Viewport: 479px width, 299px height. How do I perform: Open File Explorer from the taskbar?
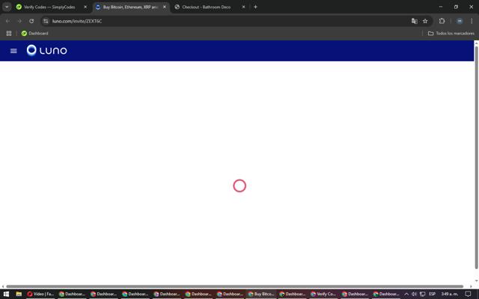coord(19,294)
